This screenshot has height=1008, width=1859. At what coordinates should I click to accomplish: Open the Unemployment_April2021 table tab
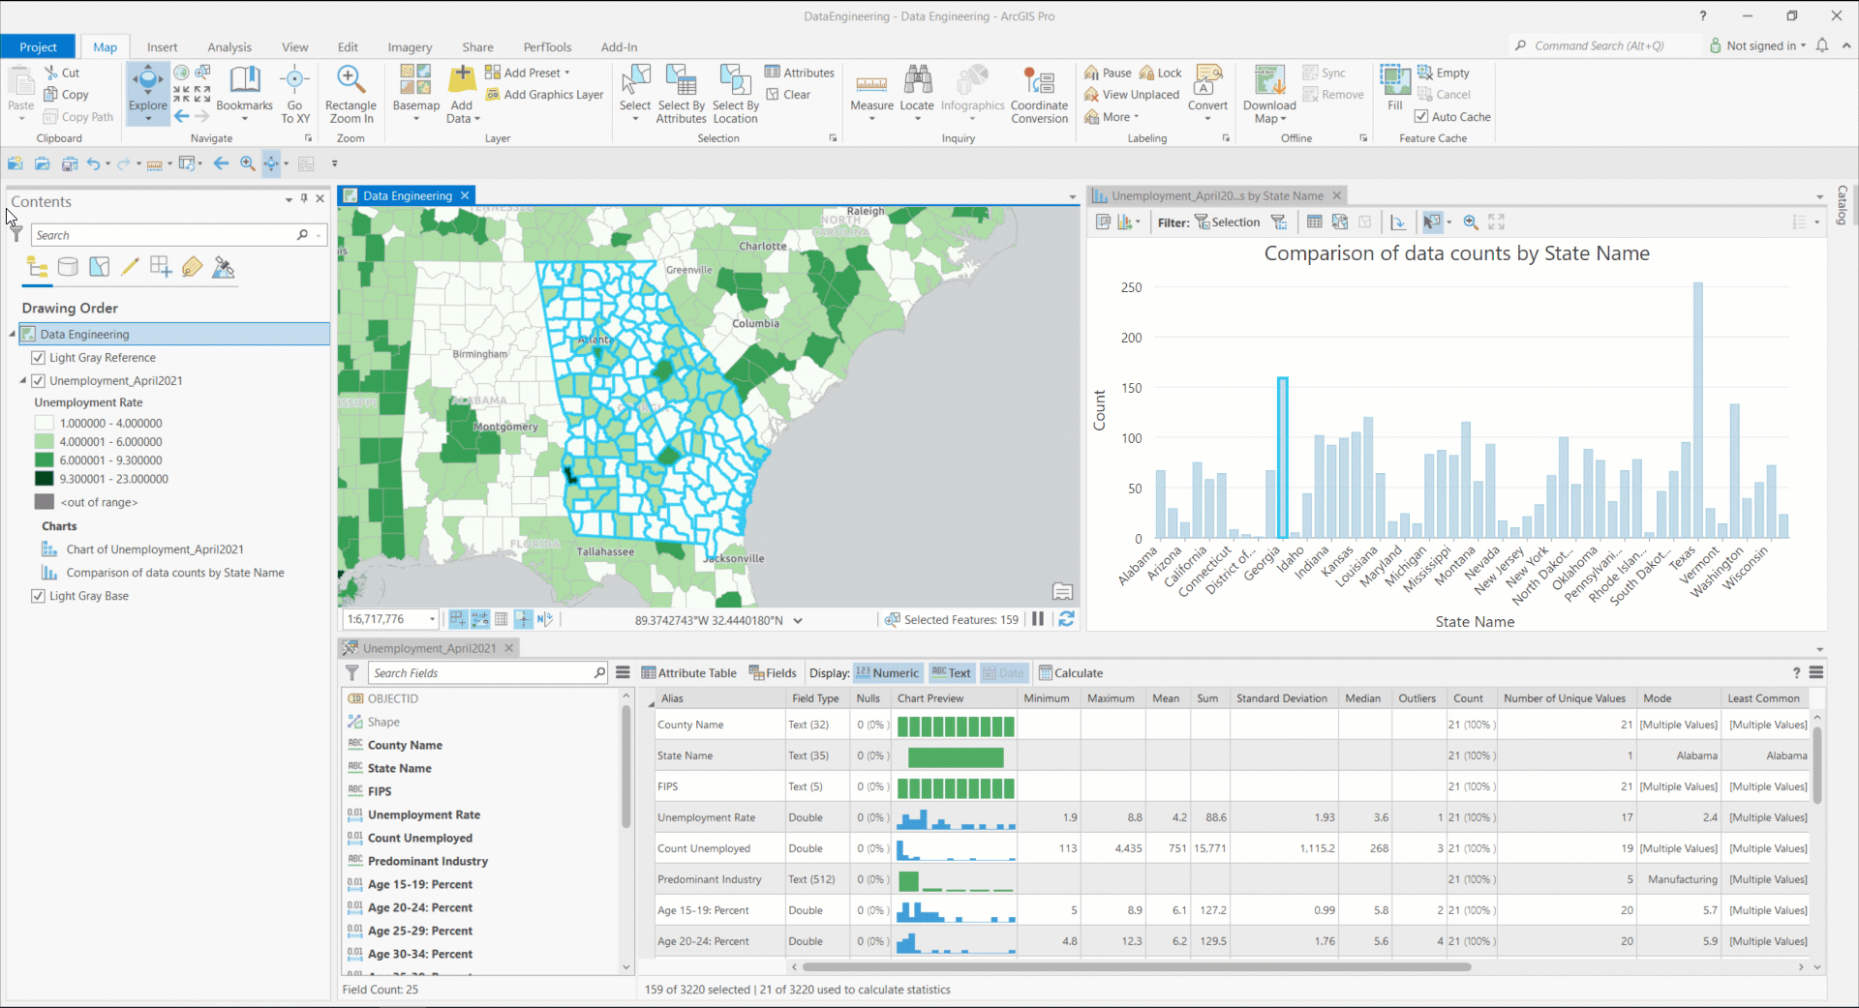coord(430,647)
